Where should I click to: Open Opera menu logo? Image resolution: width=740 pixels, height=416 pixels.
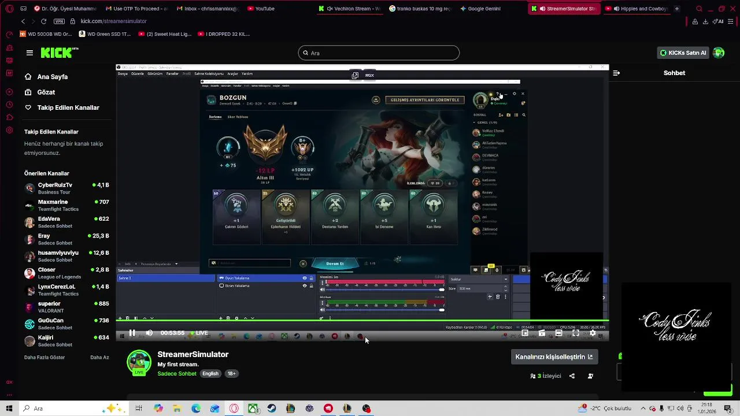pyautogui.click(x=9, y=9)
